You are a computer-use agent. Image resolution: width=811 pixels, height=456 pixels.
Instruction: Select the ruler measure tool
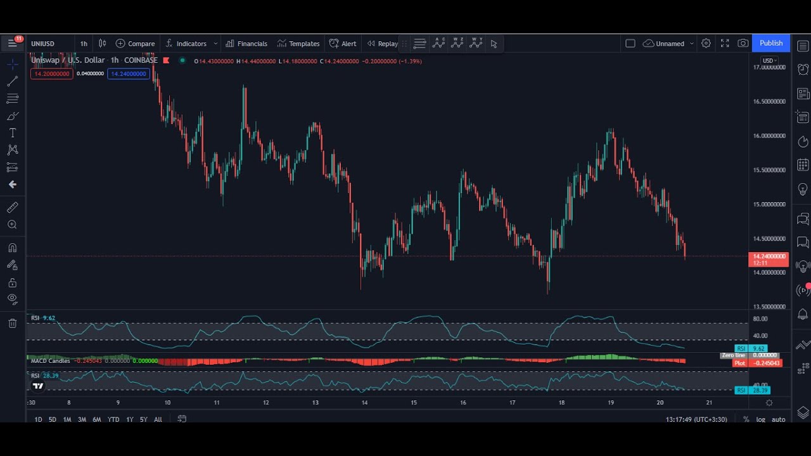pos(12,207)
